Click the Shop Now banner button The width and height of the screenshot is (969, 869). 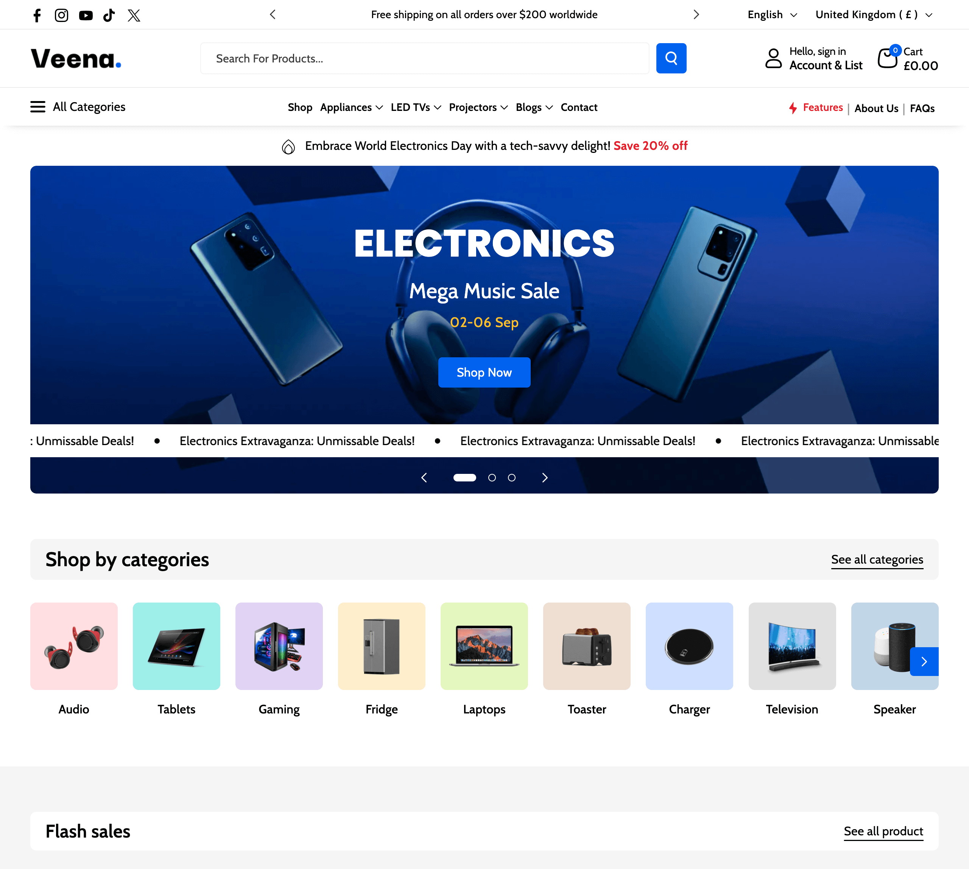[x=484, y=372]
